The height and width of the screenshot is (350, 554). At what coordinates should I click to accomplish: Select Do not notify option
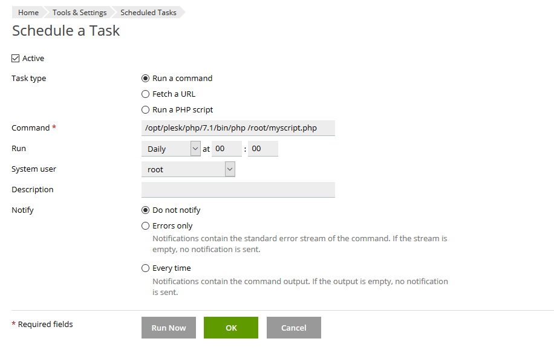coord(145,210)
